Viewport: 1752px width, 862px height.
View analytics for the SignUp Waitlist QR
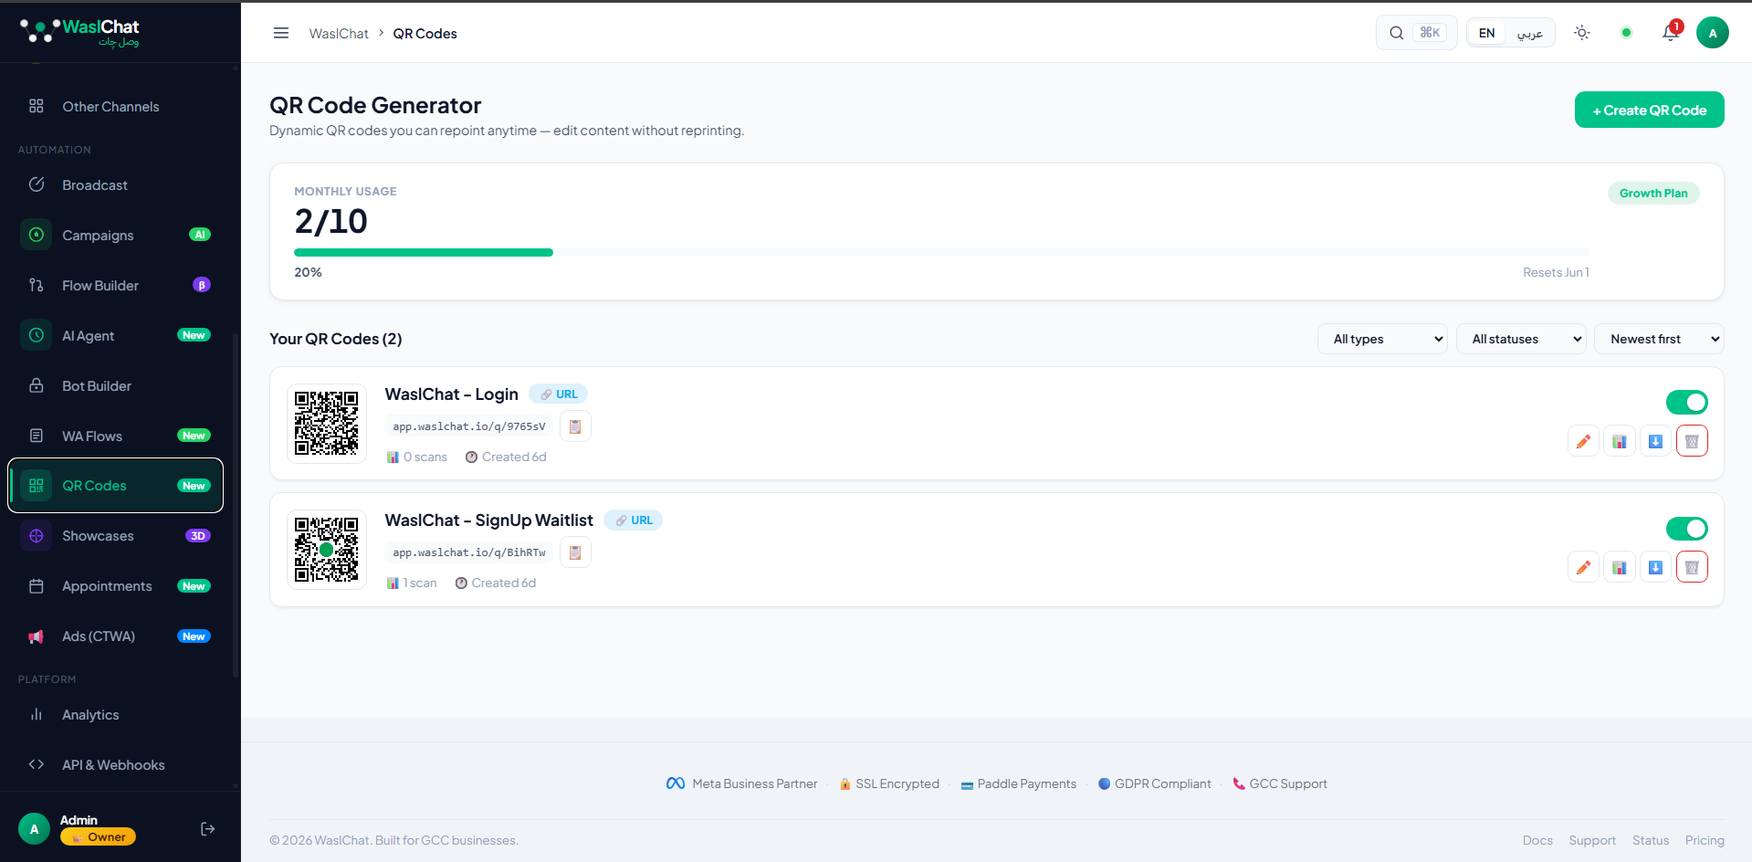pos(1620,567)
